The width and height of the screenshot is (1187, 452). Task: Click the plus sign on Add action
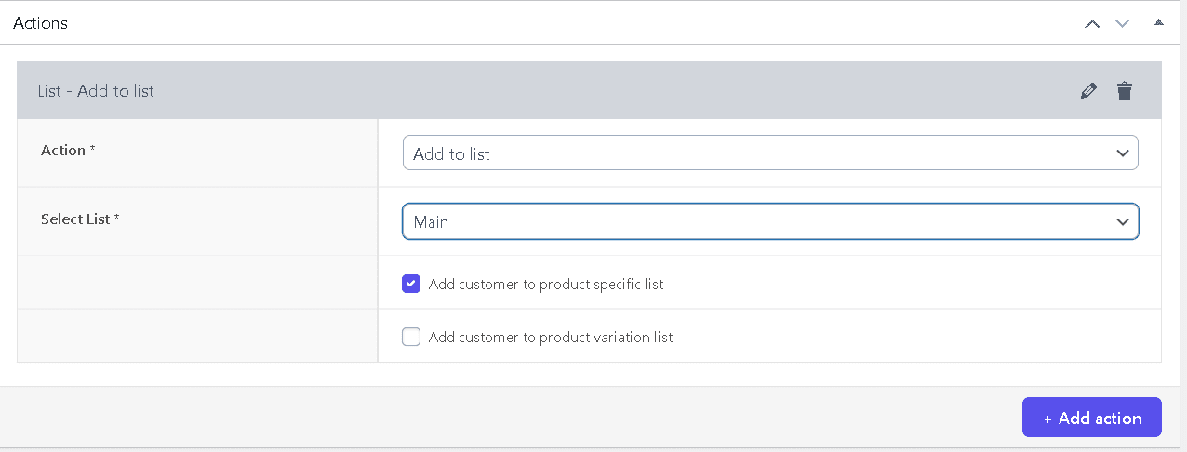(x=1048, y=419)
